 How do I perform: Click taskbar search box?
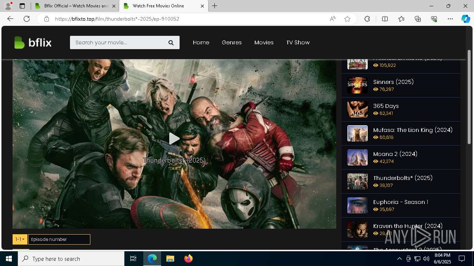(x=71, y=259)
